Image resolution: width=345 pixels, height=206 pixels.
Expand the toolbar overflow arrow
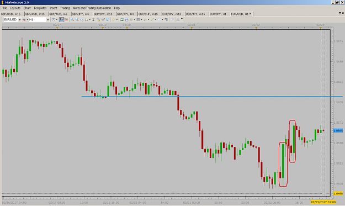pyautogui.click(x=182, y=19)
